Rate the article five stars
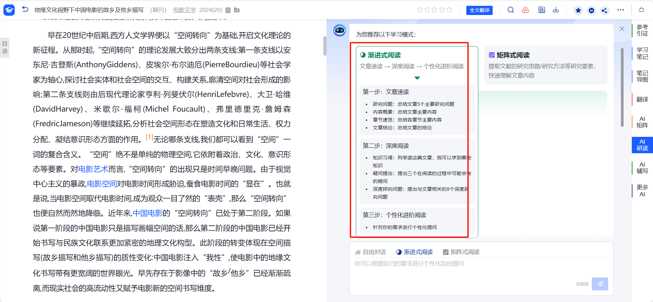Viewport: 653px width, 302px height. point(449,10)
